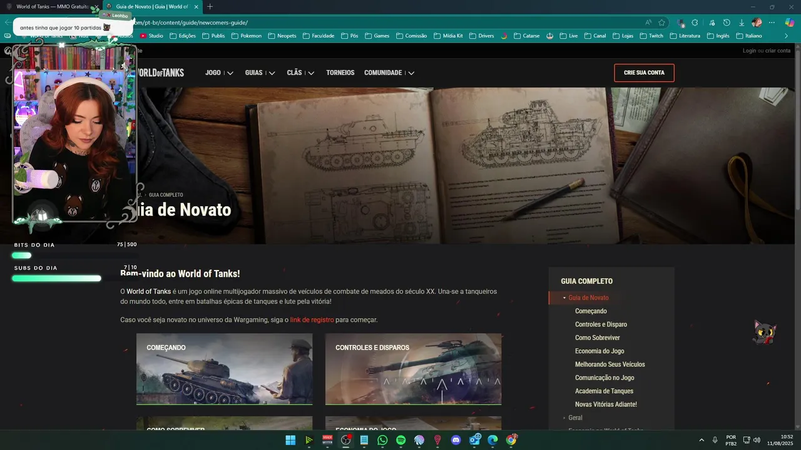This screenshot has height=450, width=801.
Task: Open the media control music icon
Action: (x=711, y=22)
